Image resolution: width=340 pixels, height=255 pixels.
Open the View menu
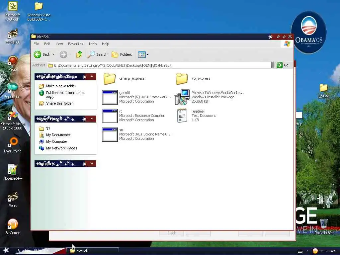point(59,44)
